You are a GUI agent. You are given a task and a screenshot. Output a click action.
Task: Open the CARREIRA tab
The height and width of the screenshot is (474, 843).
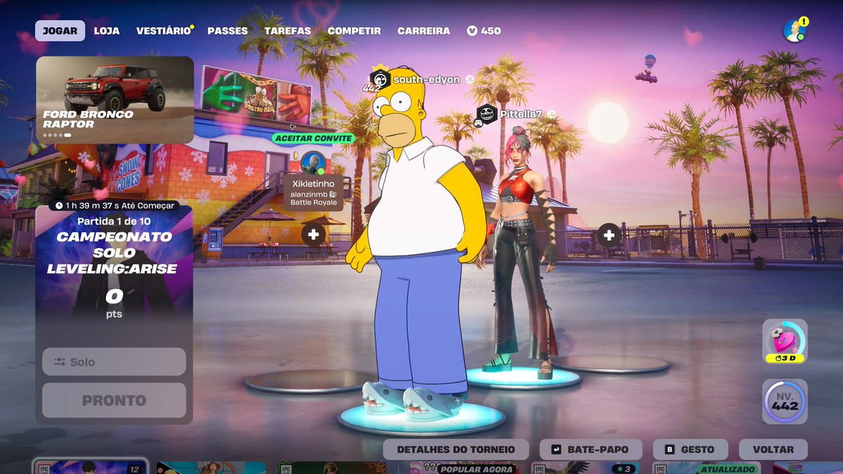pos(424,31)
